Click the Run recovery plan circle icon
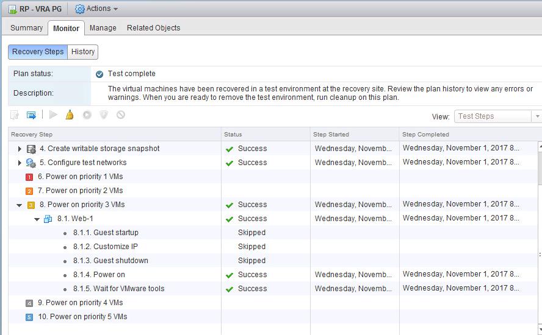542x335 pixels. pos(87,115)
